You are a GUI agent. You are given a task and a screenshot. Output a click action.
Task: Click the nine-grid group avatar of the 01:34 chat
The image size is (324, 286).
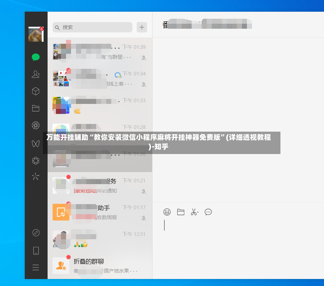click(x=61, y=79)
